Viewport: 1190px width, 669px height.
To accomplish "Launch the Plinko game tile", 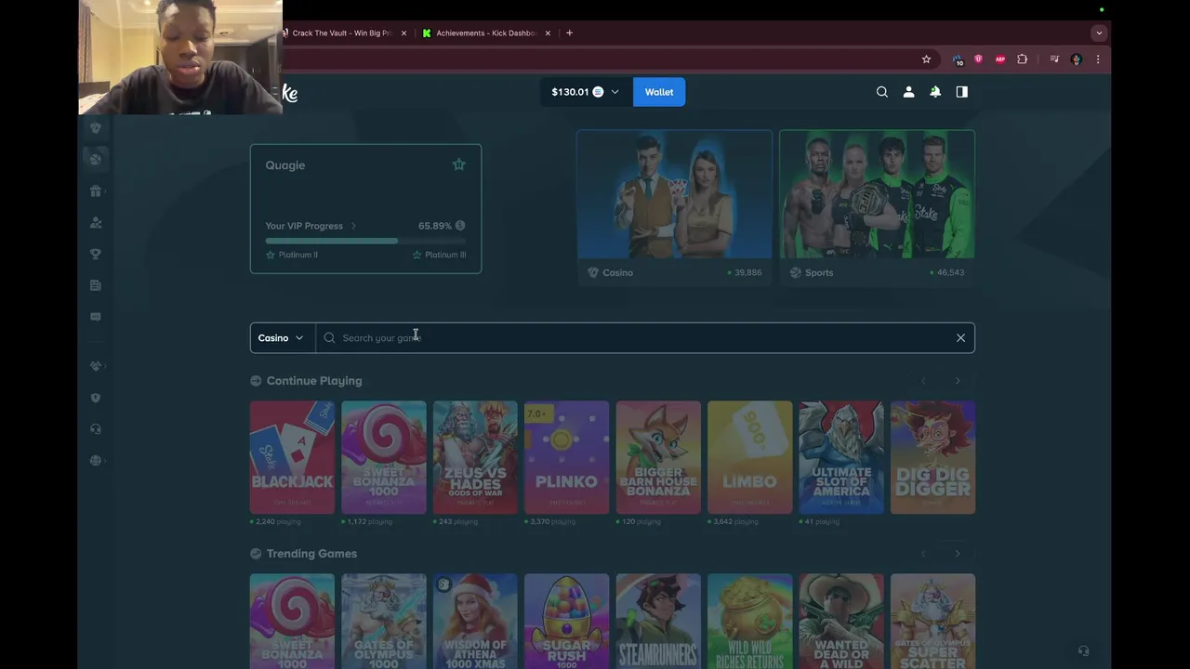I will (x=566, y=457).
